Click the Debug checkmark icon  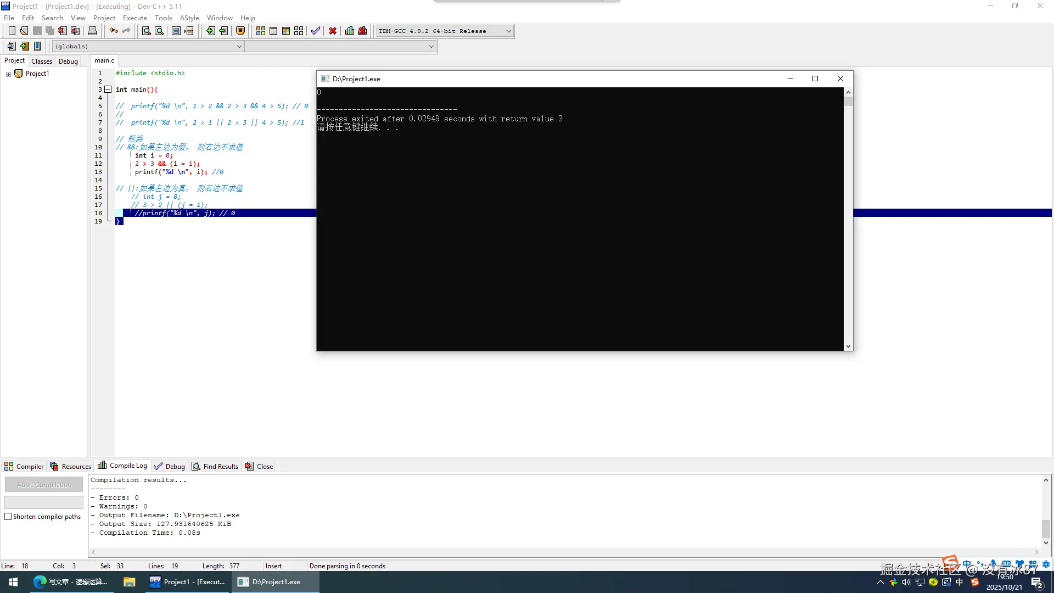click(x=316, y=31)
